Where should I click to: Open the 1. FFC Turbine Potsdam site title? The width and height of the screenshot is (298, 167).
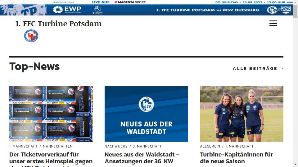[x=59, y=24]
